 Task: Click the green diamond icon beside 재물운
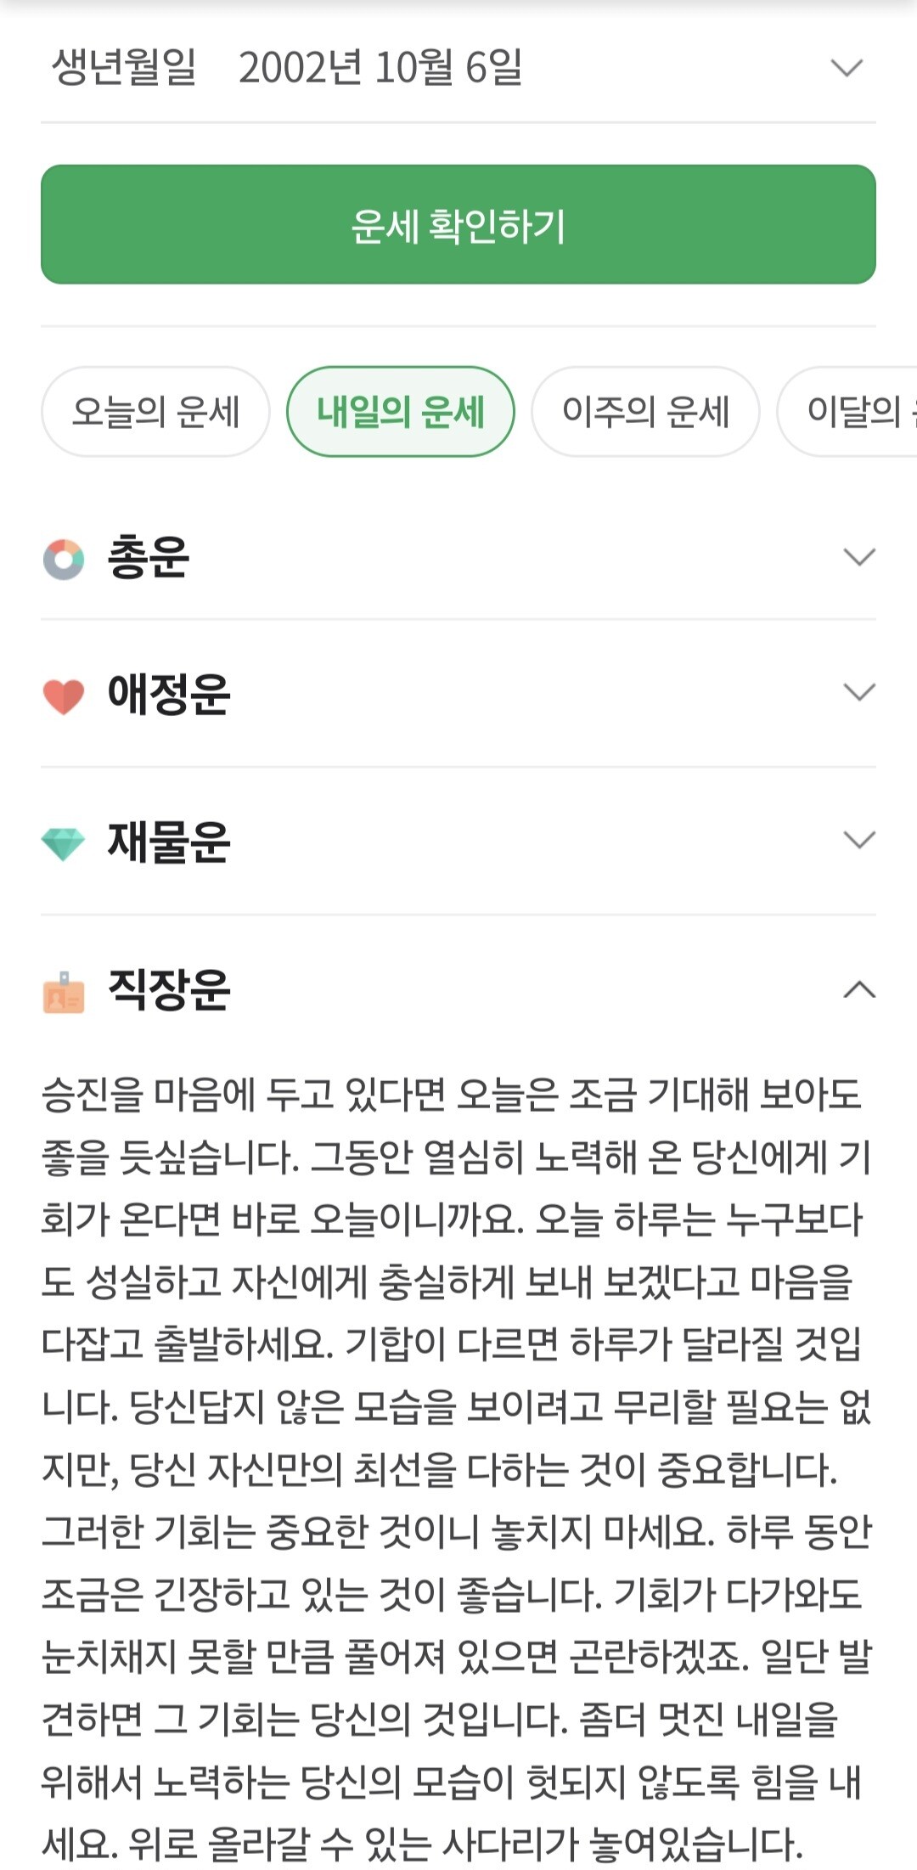coord(64,843)
